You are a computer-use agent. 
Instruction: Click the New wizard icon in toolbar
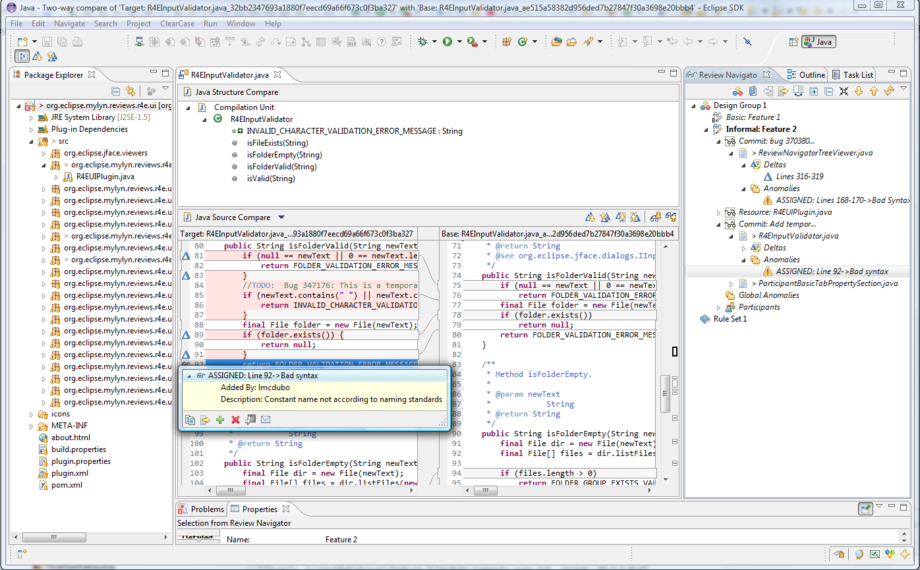coord(22,42)
